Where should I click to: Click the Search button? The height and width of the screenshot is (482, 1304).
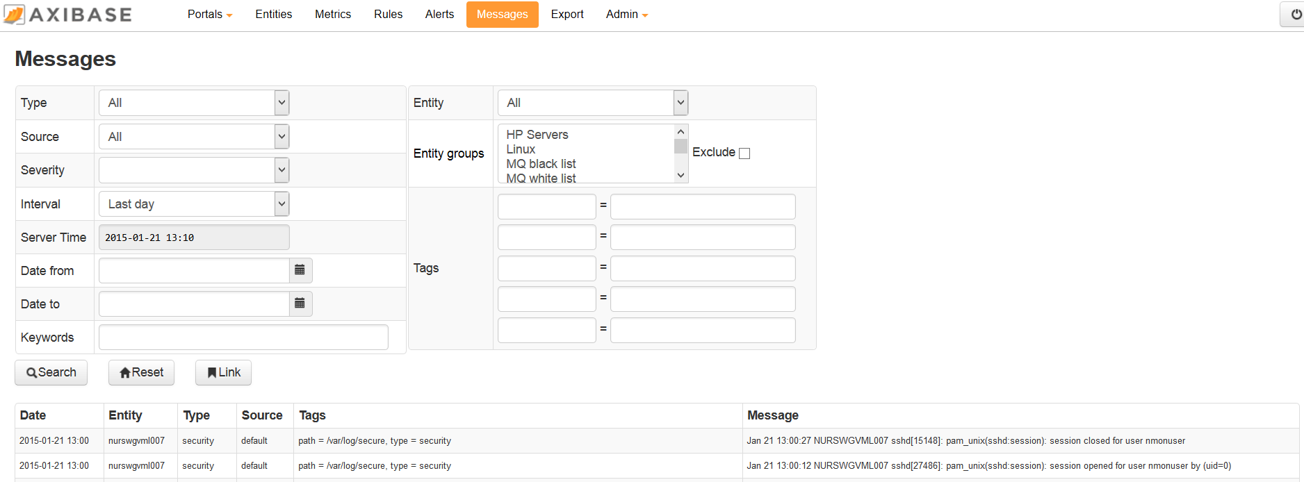[51, 372]
